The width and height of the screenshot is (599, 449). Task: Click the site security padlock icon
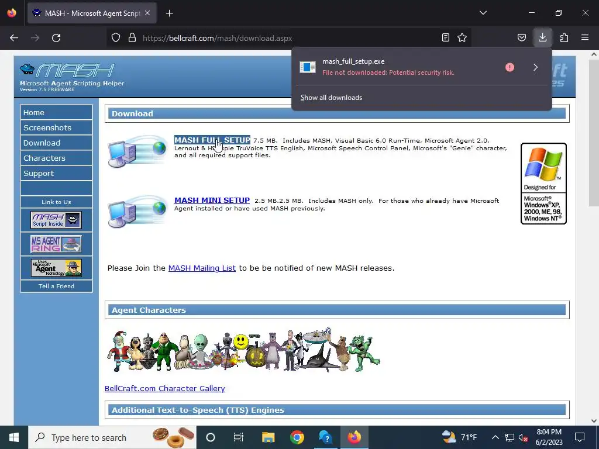[132, 38]
